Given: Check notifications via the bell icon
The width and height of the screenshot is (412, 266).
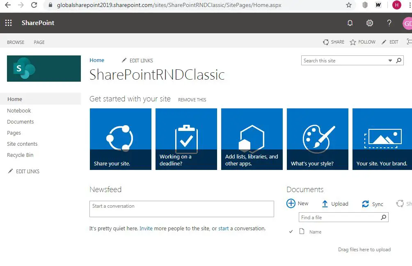Looking at the screenshot, I should click(350, 23).
